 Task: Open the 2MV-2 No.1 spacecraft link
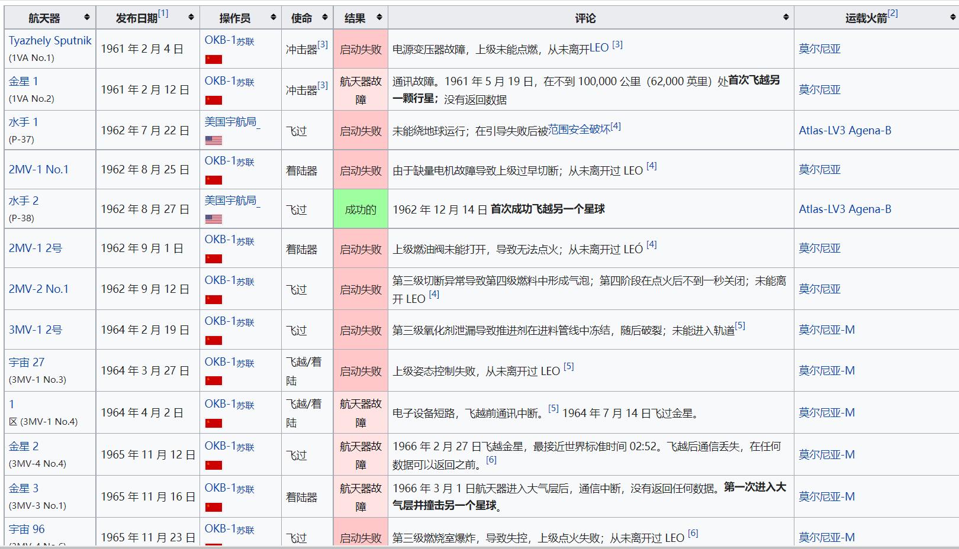[38, 289]
